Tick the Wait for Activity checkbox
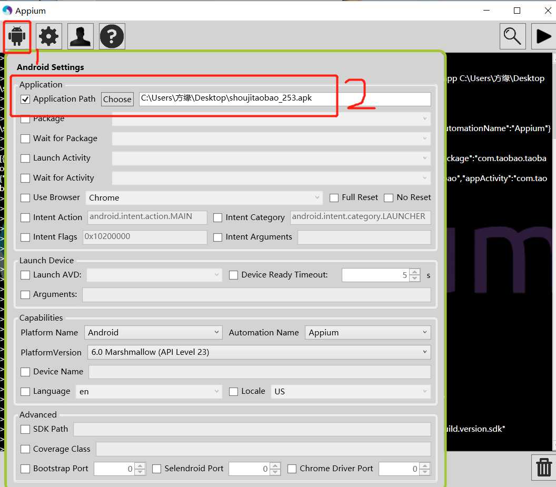Screen dimensions: 556x487 tap(25, 178)
